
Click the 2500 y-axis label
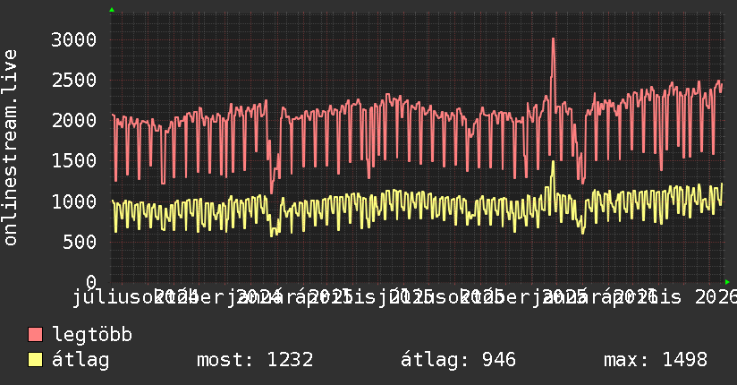pyautogui.click(x=74, y=80)
